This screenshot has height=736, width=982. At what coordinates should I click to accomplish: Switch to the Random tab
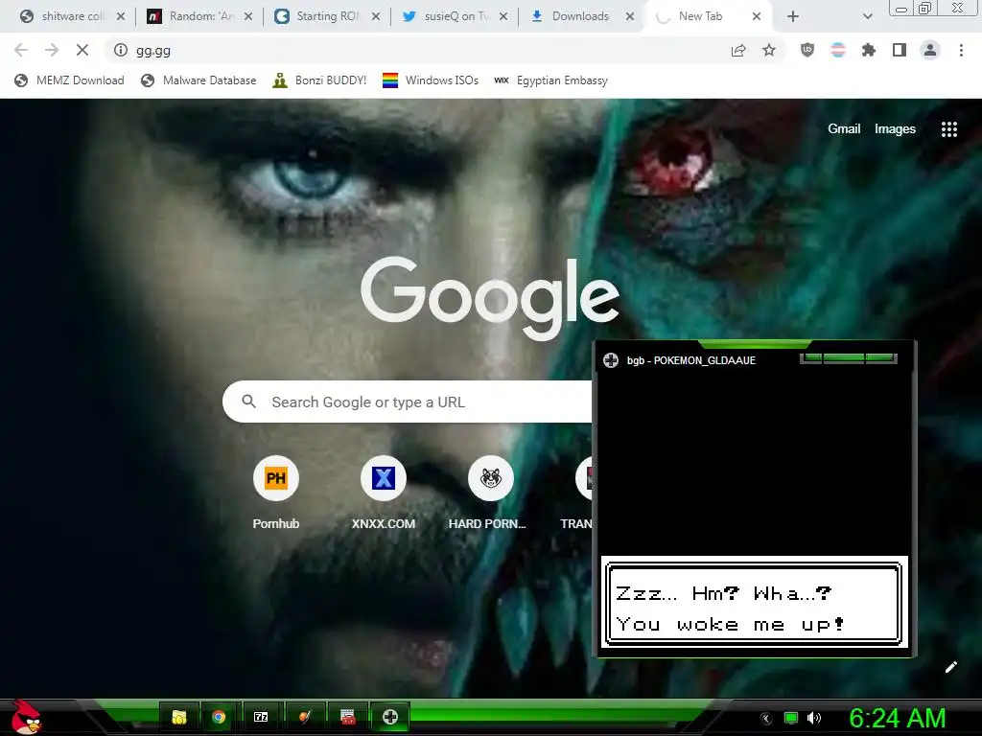pyautogui.click(x=199, y=17)
